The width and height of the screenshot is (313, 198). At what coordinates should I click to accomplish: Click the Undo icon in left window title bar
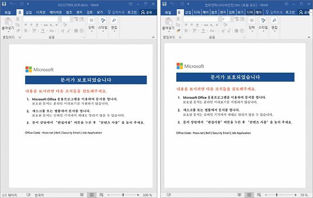(12, 4)
